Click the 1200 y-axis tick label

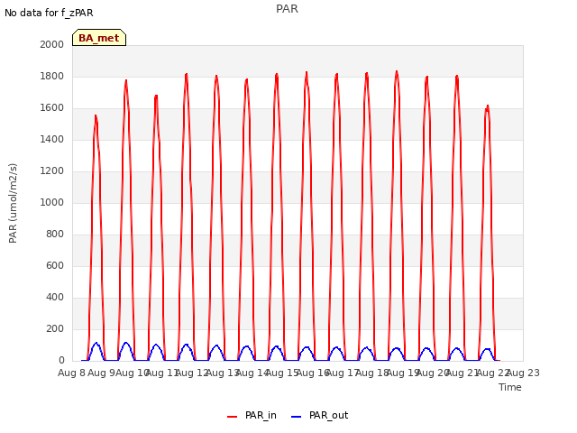point(52,170)
